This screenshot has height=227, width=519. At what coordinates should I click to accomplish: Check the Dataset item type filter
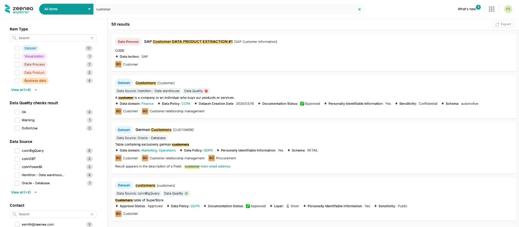(x=17, y=48)
